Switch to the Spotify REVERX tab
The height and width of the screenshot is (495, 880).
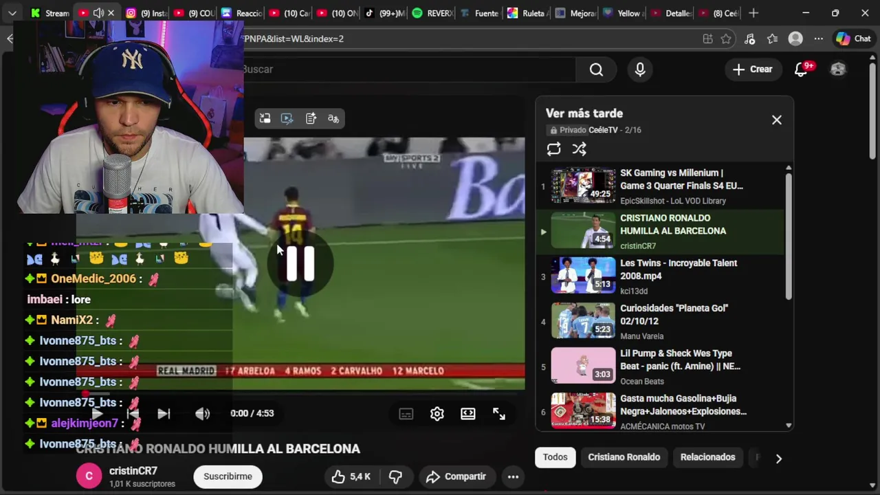(x=432, y=13)
